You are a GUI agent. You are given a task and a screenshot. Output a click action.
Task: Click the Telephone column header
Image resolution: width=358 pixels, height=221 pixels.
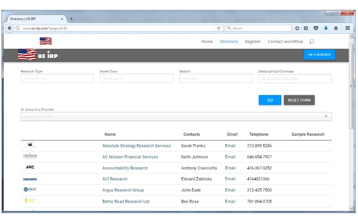point(259,134)
